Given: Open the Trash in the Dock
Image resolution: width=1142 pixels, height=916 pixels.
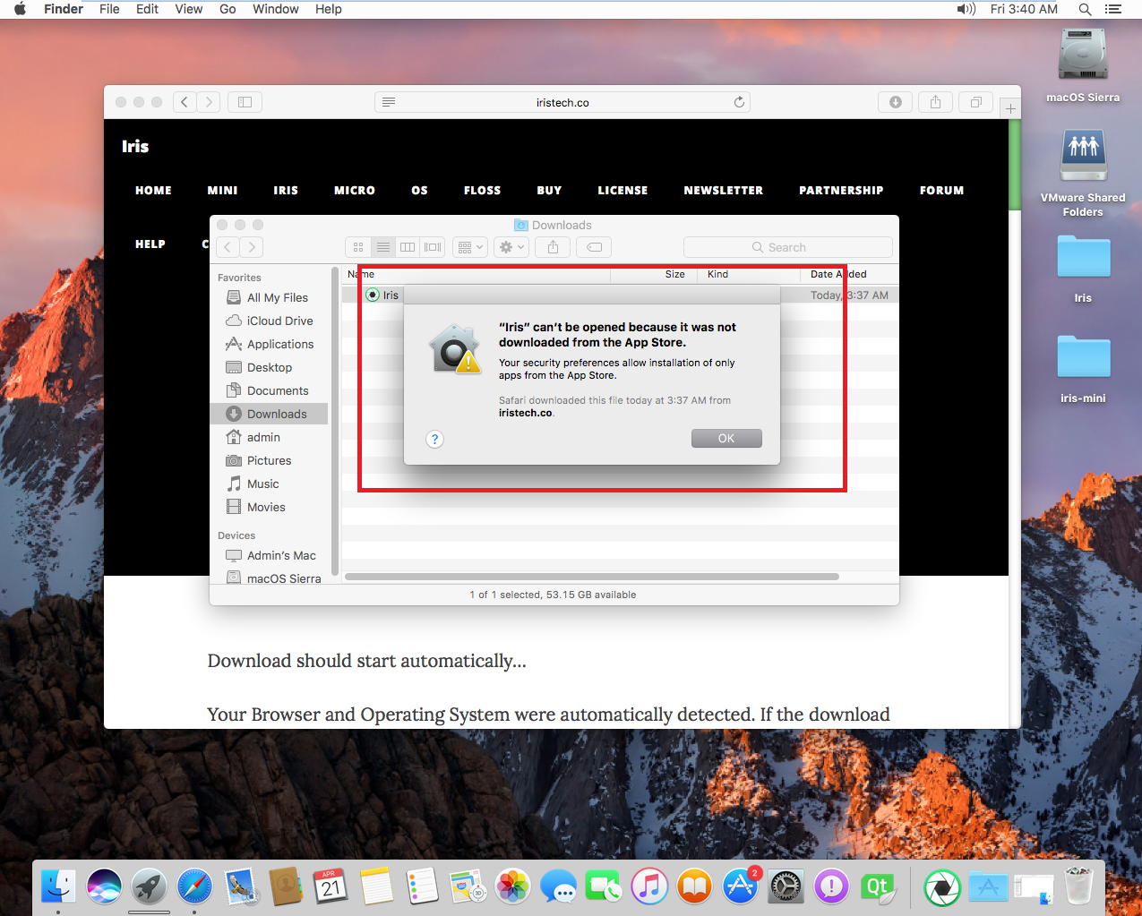Looking at the screenshot, I should [x=1079, y=886].
